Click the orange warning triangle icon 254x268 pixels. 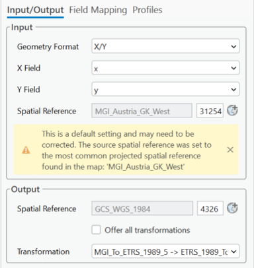[26, 150]
